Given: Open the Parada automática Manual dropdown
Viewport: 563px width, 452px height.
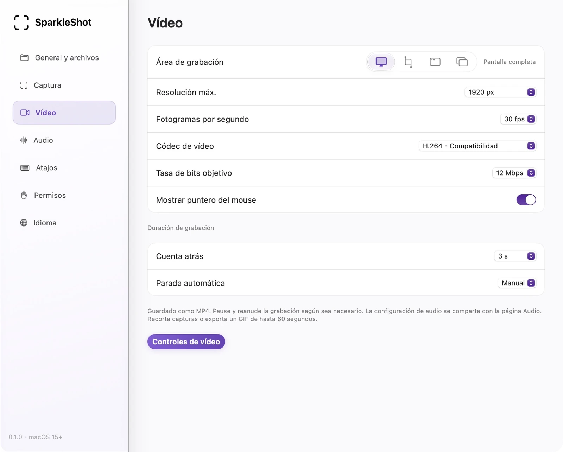Looking at the screenshot, I should (517, 283).
